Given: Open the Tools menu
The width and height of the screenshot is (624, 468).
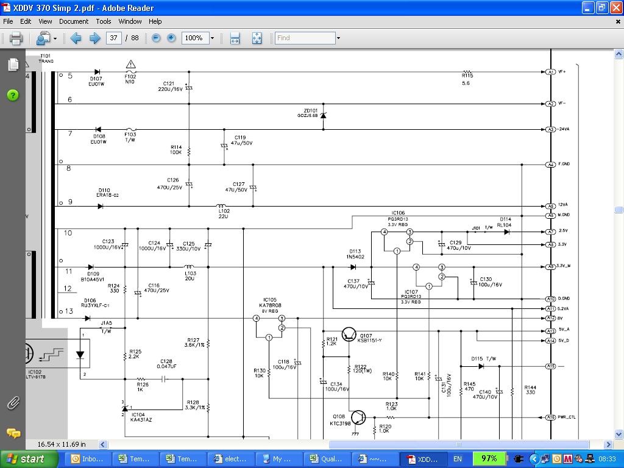Looking at the screenshot, I should pyautogui.click(x=104, y=21).
